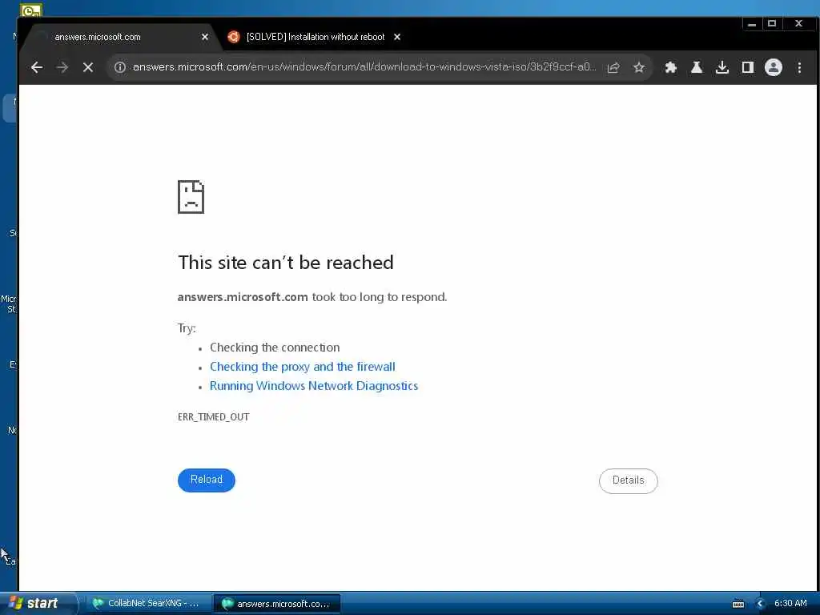Run Windows Network Diagnostics link
Screen dimensions: 820x615
click(314, 386)
